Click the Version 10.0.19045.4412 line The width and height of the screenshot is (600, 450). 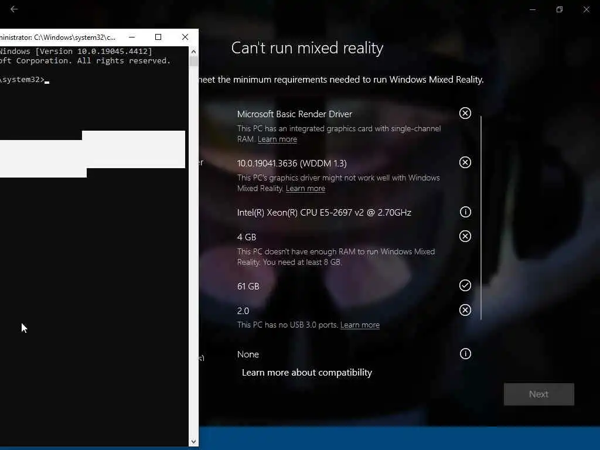[x=76, y=52]
